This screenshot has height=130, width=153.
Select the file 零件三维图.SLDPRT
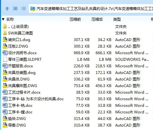25,60
